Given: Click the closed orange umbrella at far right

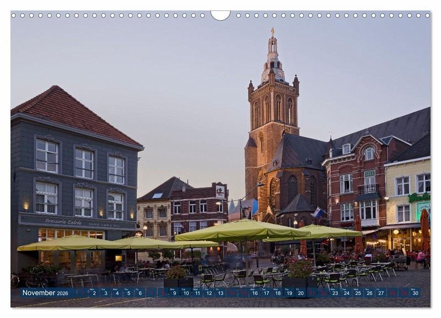Looking at the screenshot, I should [x=424, y=230].
